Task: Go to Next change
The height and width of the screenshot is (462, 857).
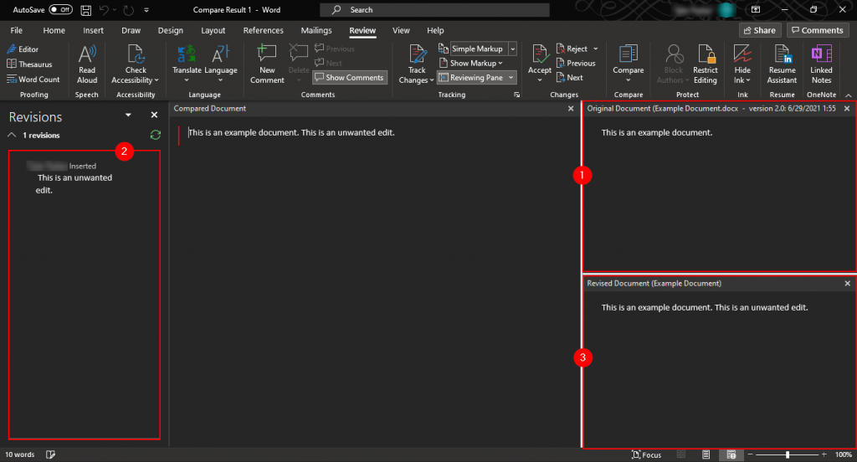Action: pos(569,78)
